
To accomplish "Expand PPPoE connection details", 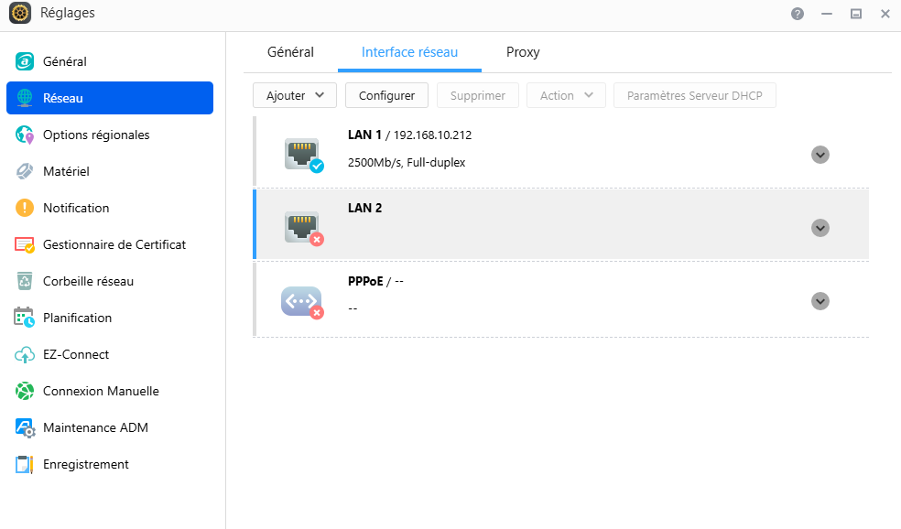I will tap(820, 301).
